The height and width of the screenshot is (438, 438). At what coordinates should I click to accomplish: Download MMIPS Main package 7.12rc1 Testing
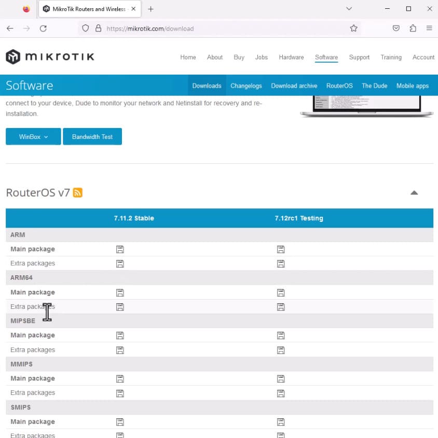(x=281, y=378)
